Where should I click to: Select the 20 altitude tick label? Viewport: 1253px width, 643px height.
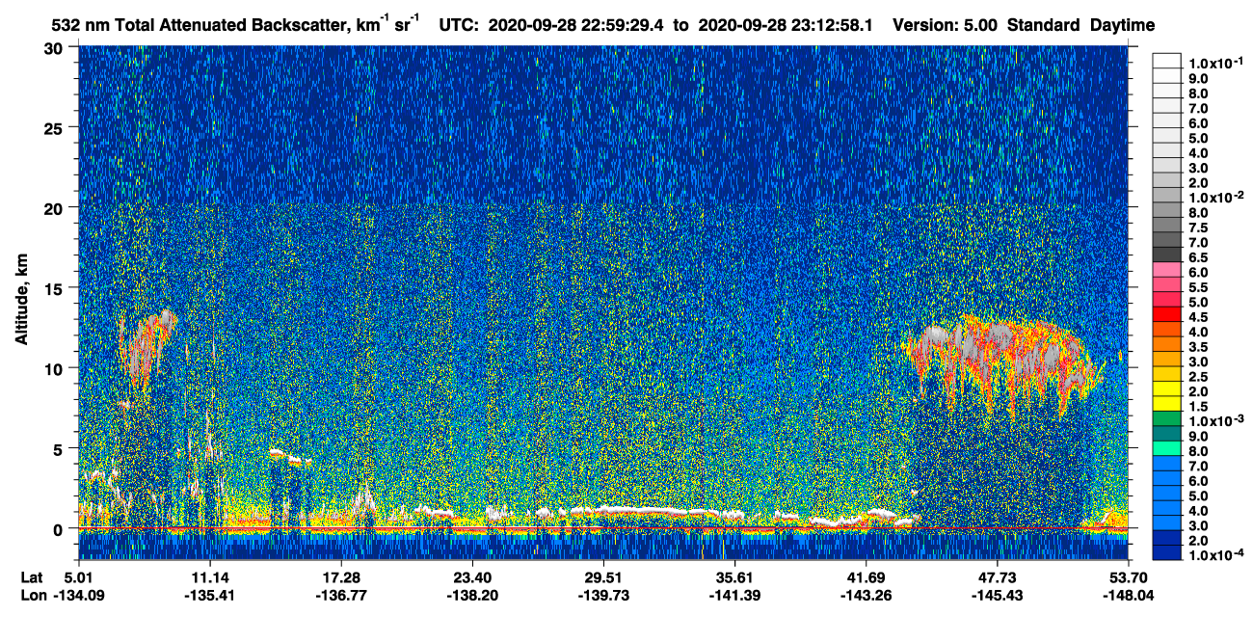(x=56, y=207)
